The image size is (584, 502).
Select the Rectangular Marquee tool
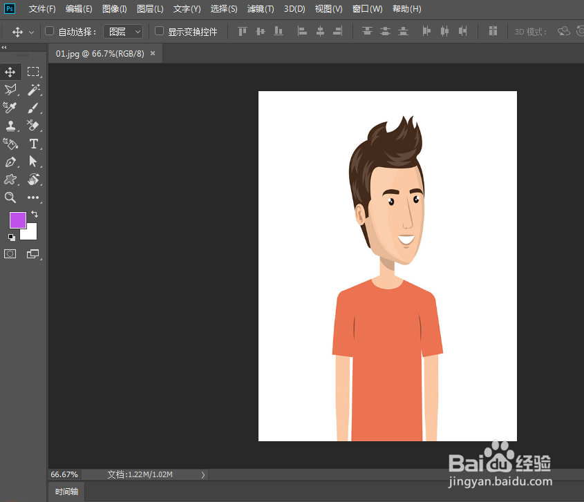(x=32, y=72)
